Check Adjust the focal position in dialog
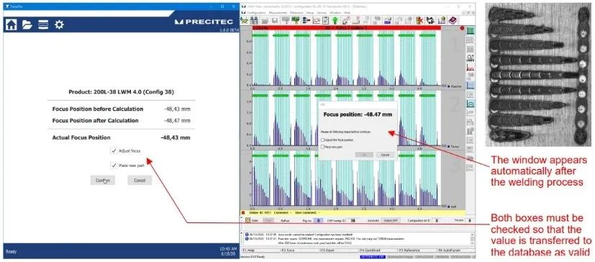This screenshot has height=262, width=595. tap(322, 140)
